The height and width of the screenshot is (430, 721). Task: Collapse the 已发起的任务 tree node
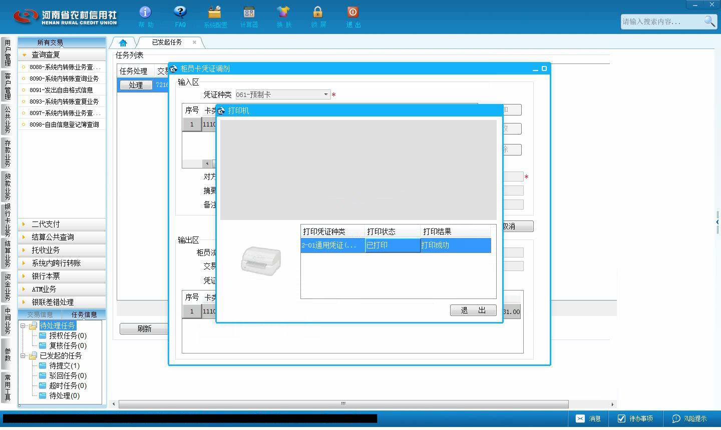23,355
